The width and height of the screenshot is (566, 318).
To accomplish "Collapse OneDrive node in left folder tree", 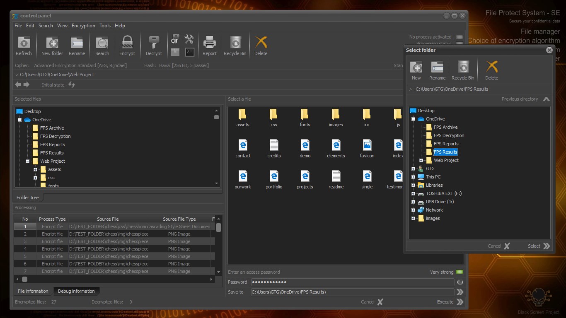I will (19, 120).
